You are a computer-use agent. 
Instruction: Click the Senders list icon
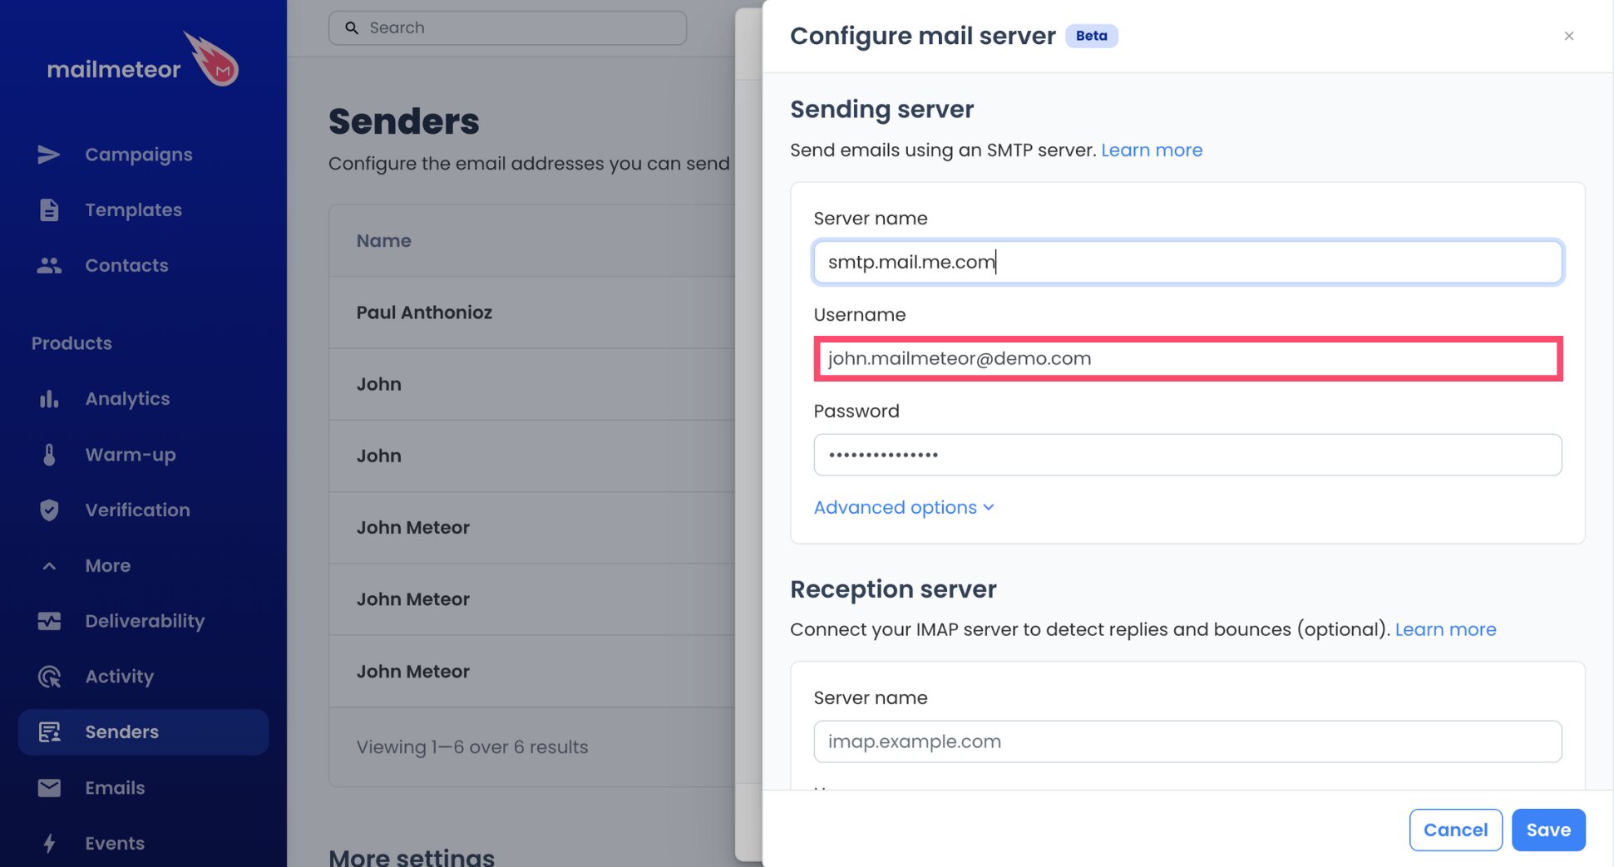[x=49, y=732]
